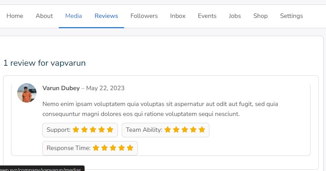
Task: Open the Shop tab
Action: point(260,16)
